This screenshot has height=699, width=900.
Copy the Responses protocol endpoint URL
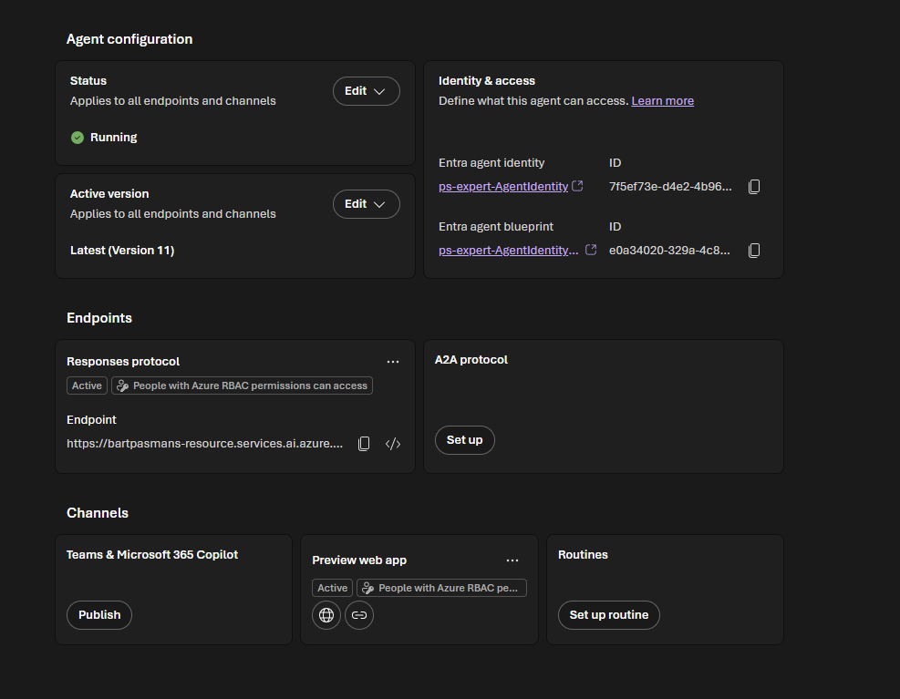(x=364, y=444)
